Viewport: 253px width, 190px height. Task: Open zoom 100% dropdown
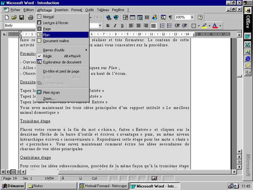point(192,17)
